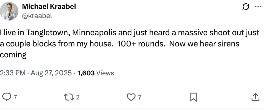This screenshot has height=110, width=268.
Task: Bookmark this tweet
Action: (193, 97)
